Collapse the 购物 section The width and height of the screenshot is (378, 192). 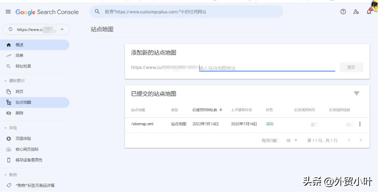point(11,175)
